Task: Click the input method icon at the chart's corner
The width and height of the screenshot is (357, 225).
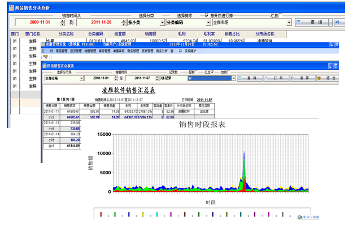Action: pyautogui.click(x=299, y=217)
